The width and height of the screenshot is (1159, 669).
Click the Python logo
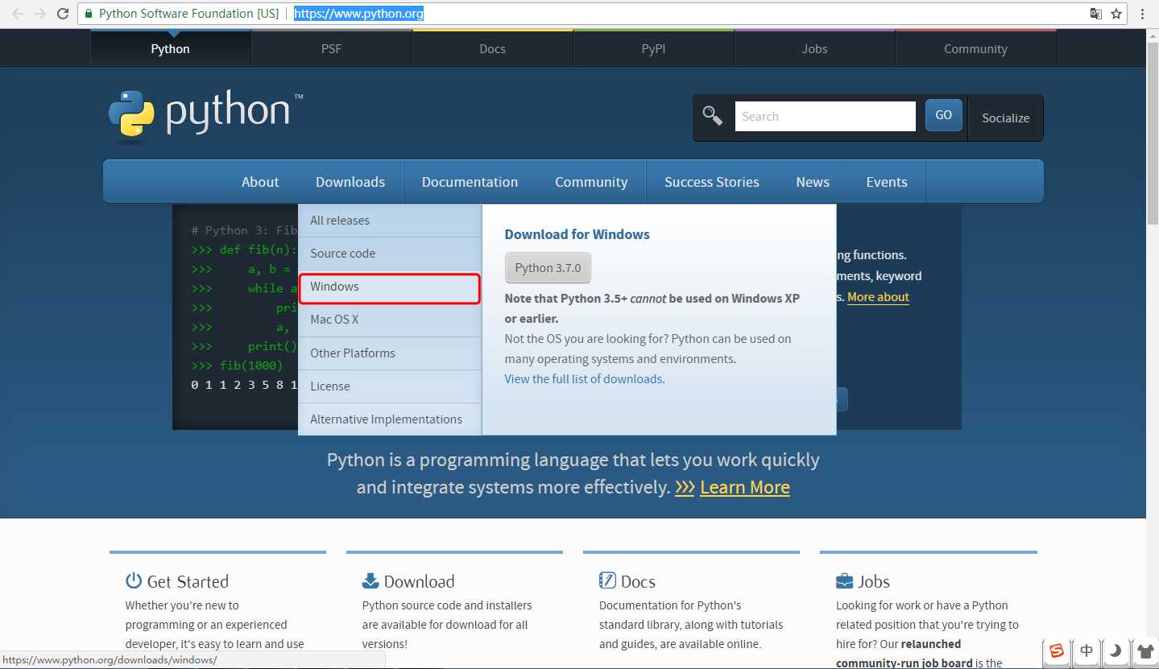206,116
